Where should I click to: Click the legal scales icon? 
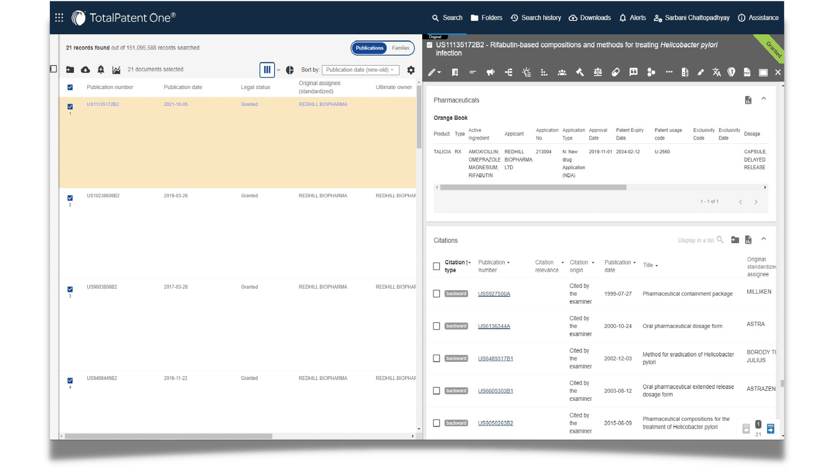click(x=598, y=73)
